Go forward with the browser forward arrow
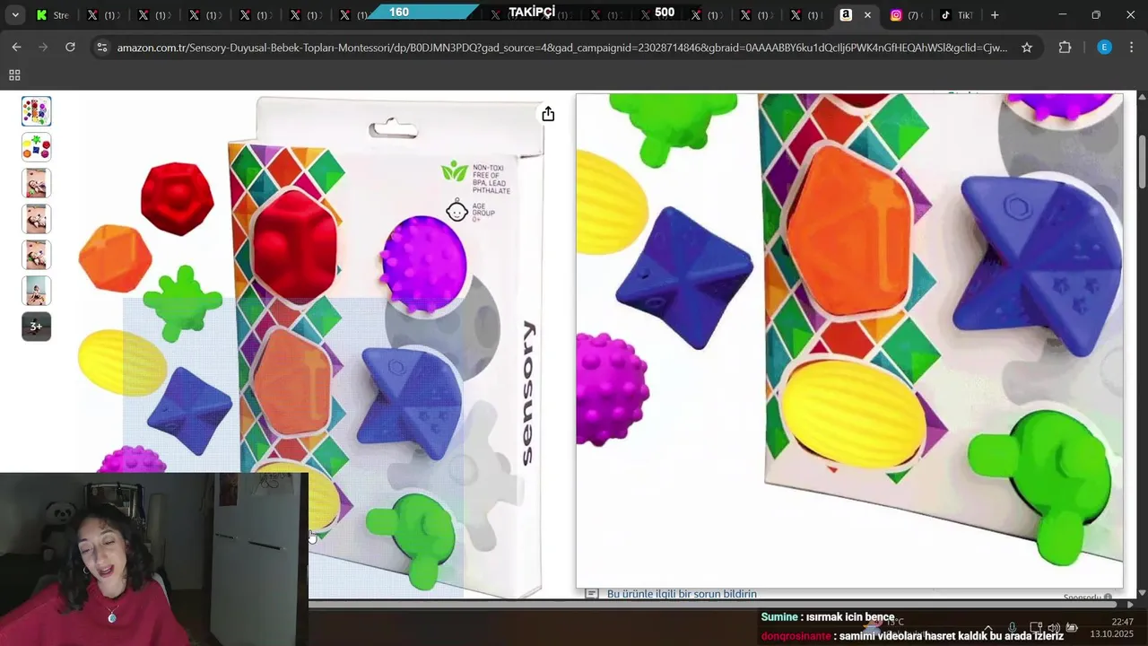The image size is (1148, 646). point(43,47)
